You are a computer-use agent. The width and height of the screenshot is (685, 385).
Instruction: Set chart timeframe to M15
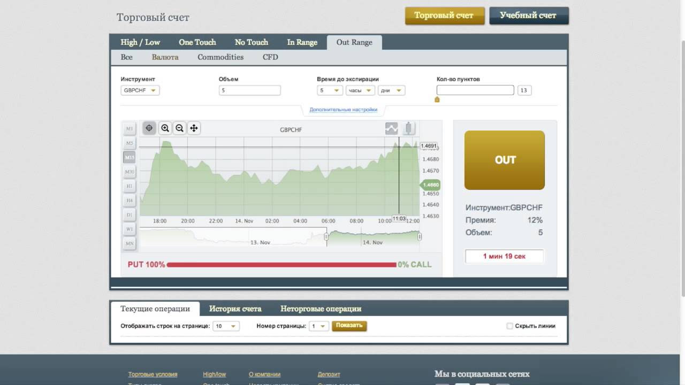coord(130,157)
